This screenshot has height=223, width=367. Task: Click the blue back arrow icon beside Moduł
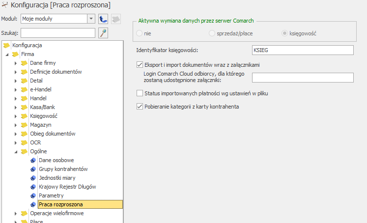103,19
